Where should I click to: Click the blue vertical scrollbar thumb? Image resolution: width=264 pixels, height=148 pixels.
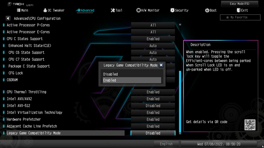(180, 102)
